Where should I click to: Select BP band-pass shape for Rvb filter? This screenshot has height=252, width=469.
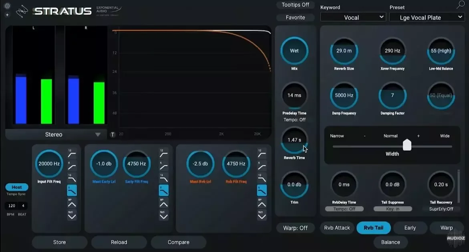pyautogui.click(x=262, y=203)
